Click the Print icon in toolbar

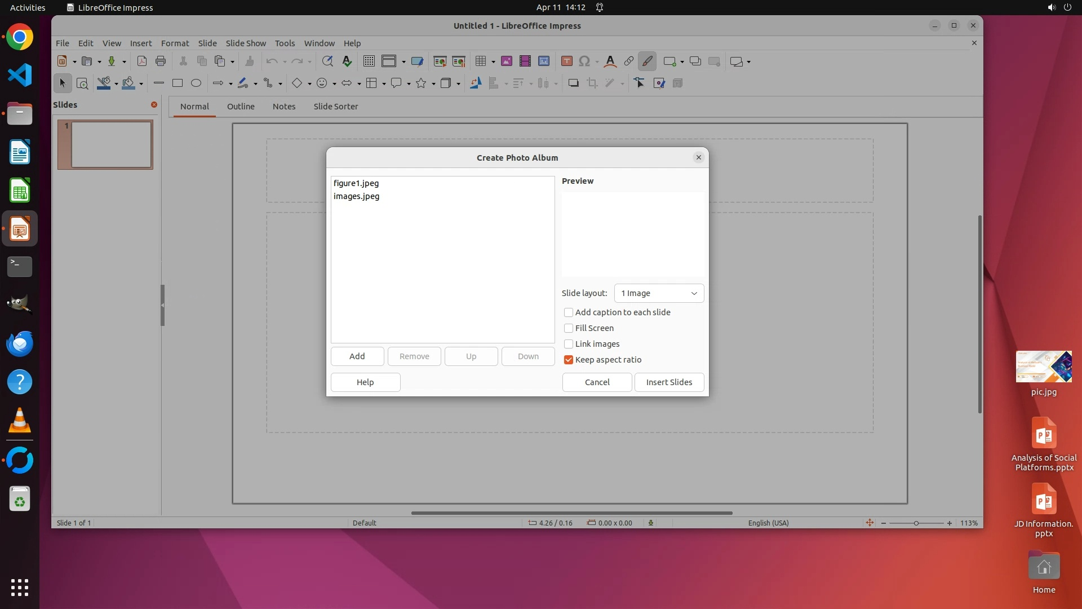tap(161, 61)
